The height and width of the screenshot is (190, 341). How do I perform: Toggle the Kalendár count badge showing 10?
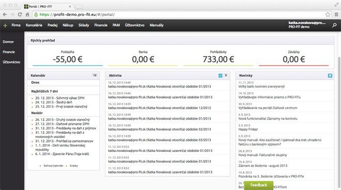pyautogui.click(x=95, y=75)
